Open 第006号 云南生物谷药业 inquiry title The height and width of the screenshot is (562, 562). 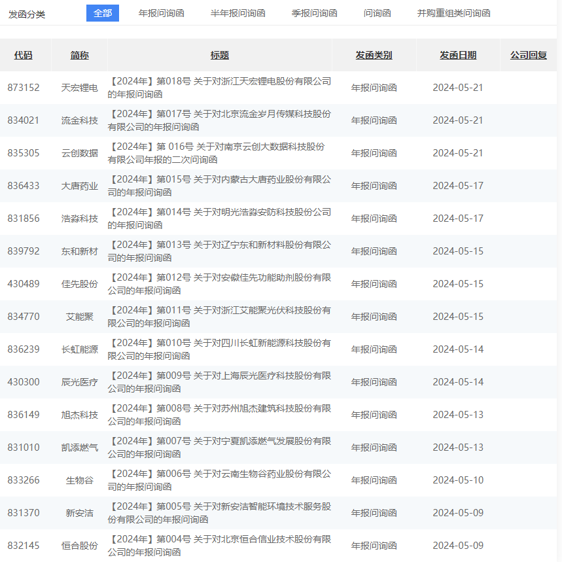click(x=219, y=480)
